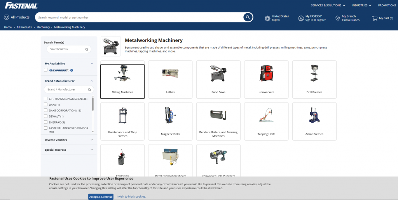
Task: Check the DAKE (1) brand filter
Action: point(46,104)
